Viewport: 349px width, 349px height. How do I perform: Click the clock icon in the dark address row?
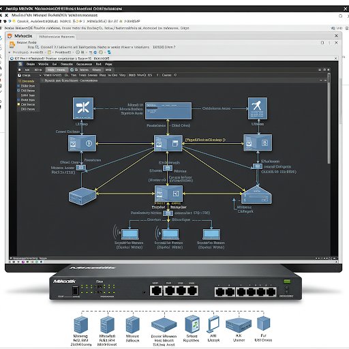coord(20,75)
